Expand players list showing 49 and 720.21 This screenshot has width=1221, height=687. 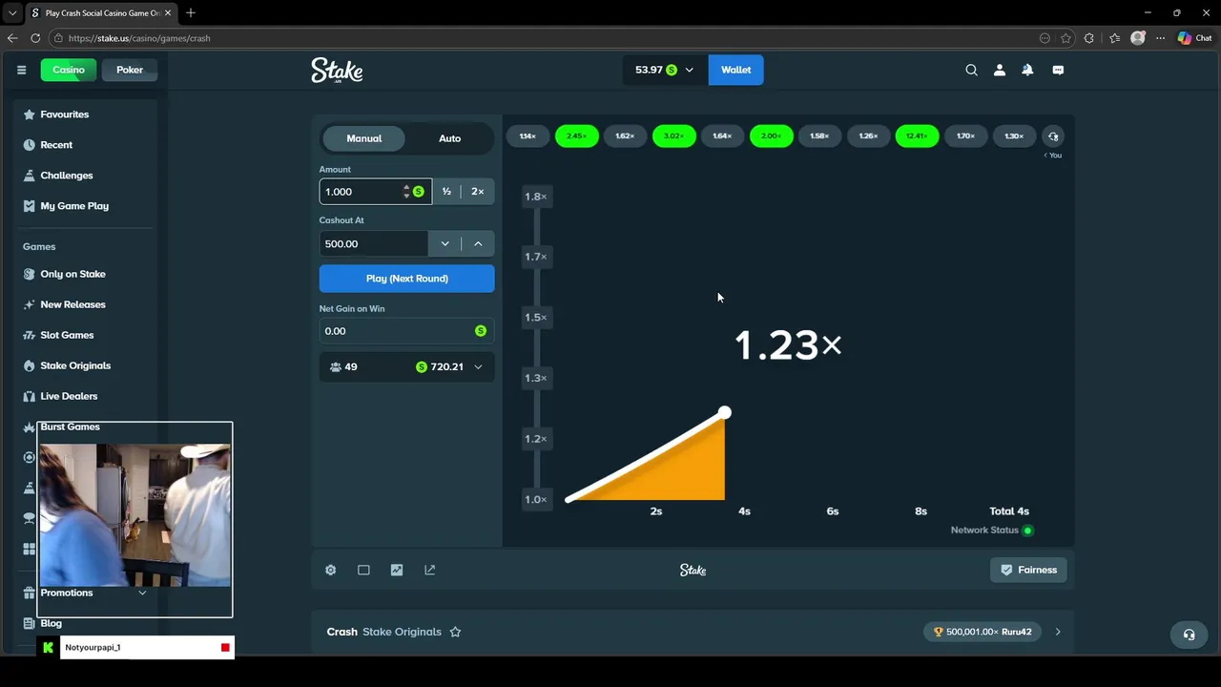tap(406, 366)
